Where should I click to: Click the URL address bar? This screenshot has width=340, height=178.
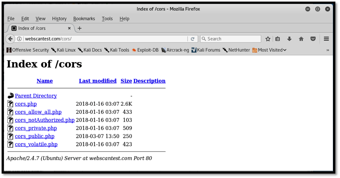pos(105,39)
